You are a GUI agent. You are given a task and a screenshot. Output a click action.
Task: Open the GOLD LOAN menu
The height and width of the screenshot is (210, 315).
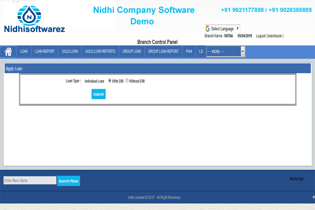pos(70,52)
